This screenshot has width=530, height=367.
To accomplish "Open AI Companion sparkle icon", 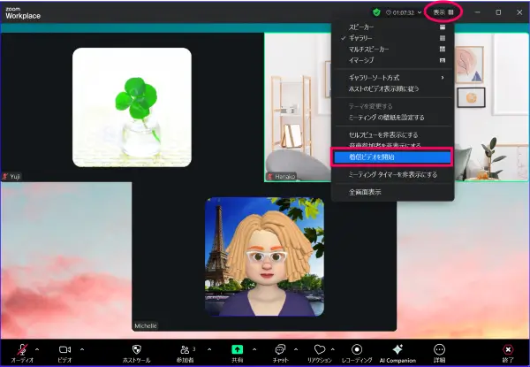I will [x=397, y=349].
